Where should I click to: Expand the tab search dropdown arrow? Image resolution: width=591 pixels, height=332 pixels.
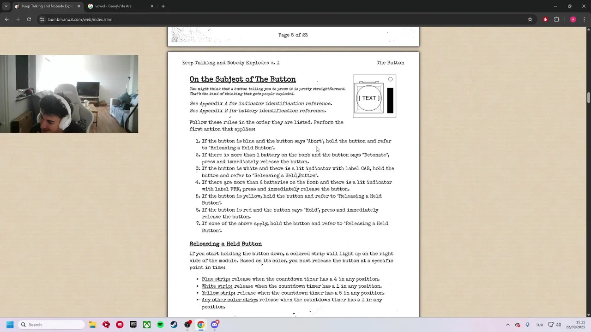point(6,6)
